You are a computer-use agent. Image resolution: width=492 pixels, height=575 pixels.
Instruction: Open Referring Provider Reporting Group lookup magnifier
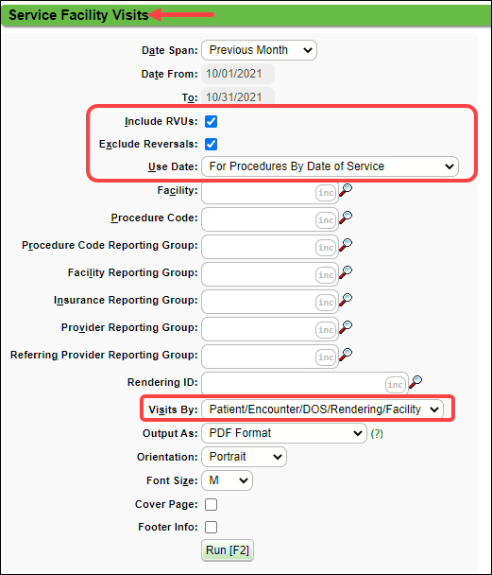[346, 355]
